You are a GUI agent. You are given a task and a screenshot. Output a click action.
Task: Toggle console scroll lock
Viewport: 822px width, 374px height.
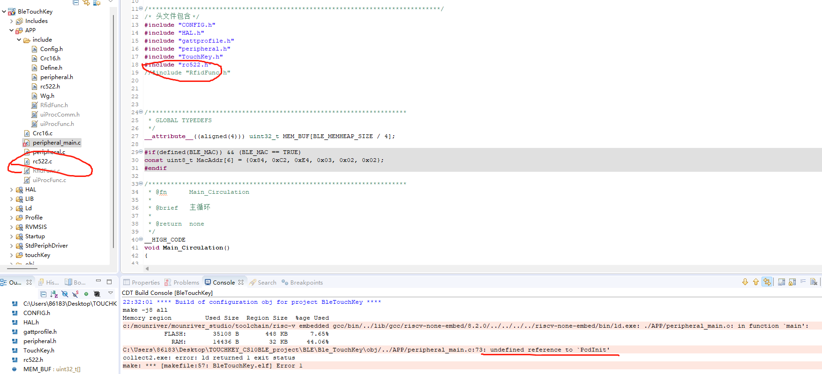coord(792,282)
